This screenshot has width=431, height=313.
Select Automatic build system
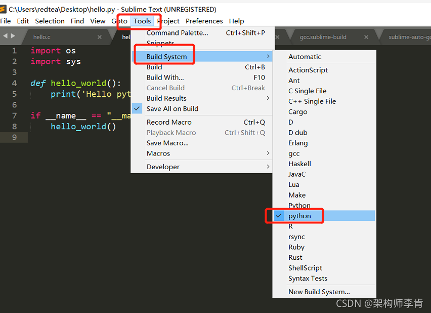pos(324,57)
